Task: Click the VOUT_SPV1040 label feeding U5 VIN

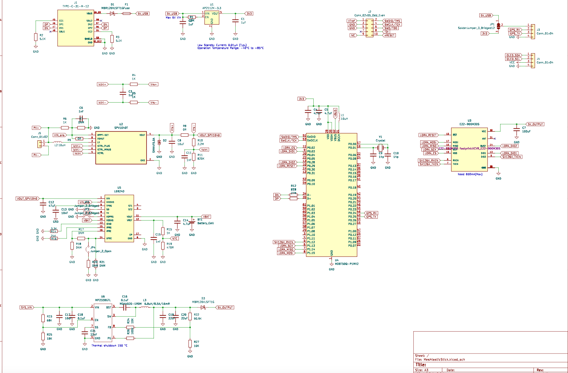Action: click(27, 199)
